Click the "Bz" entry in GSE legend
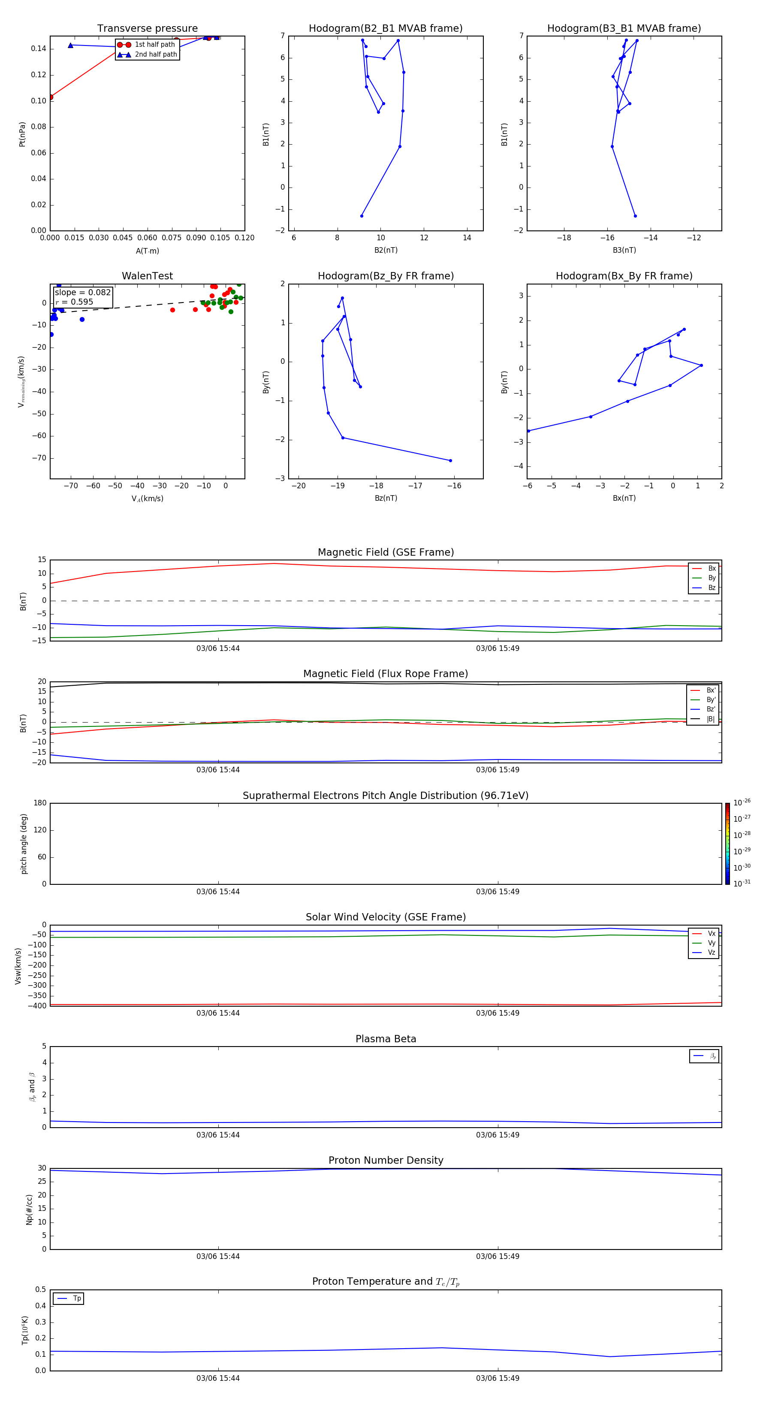Viewport: 772px width, 1416px height. pyautogui.click(x=704, y=587)
